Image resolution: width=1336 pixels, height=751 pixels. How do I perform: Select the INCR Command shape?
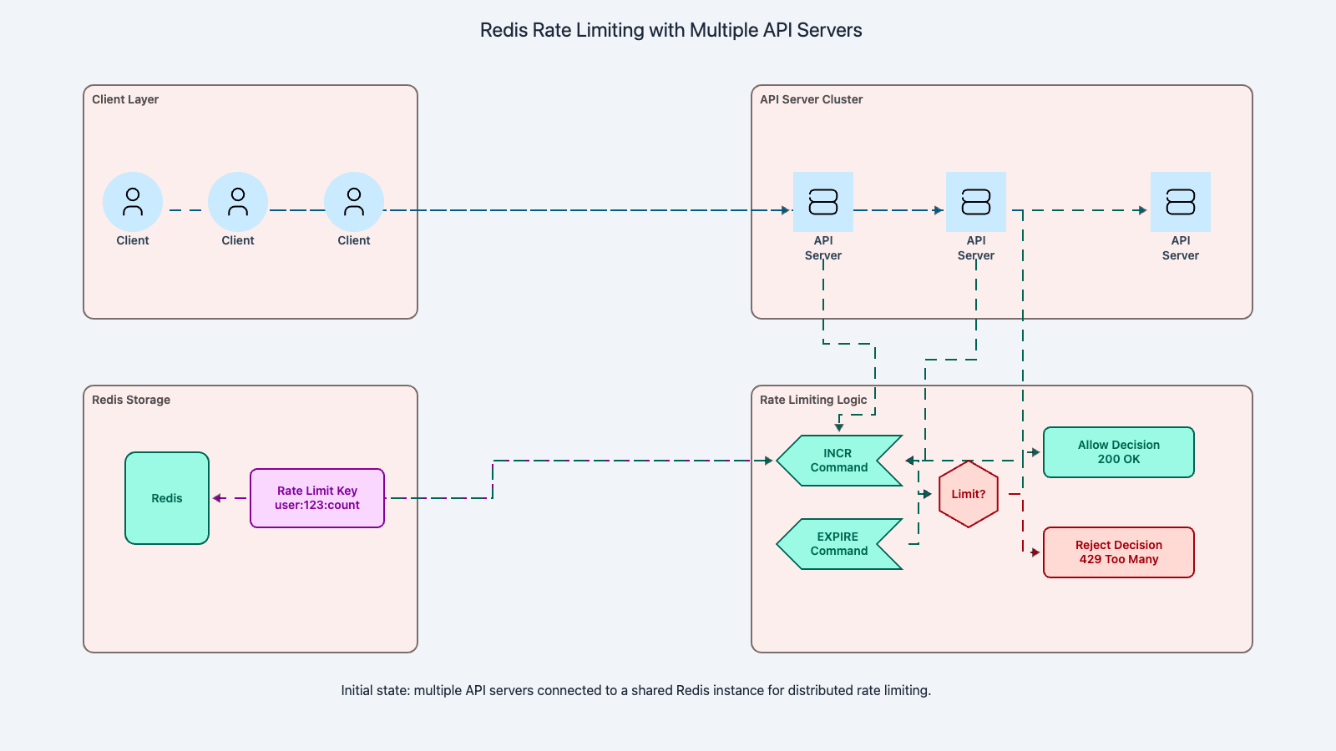coord(838,461)
